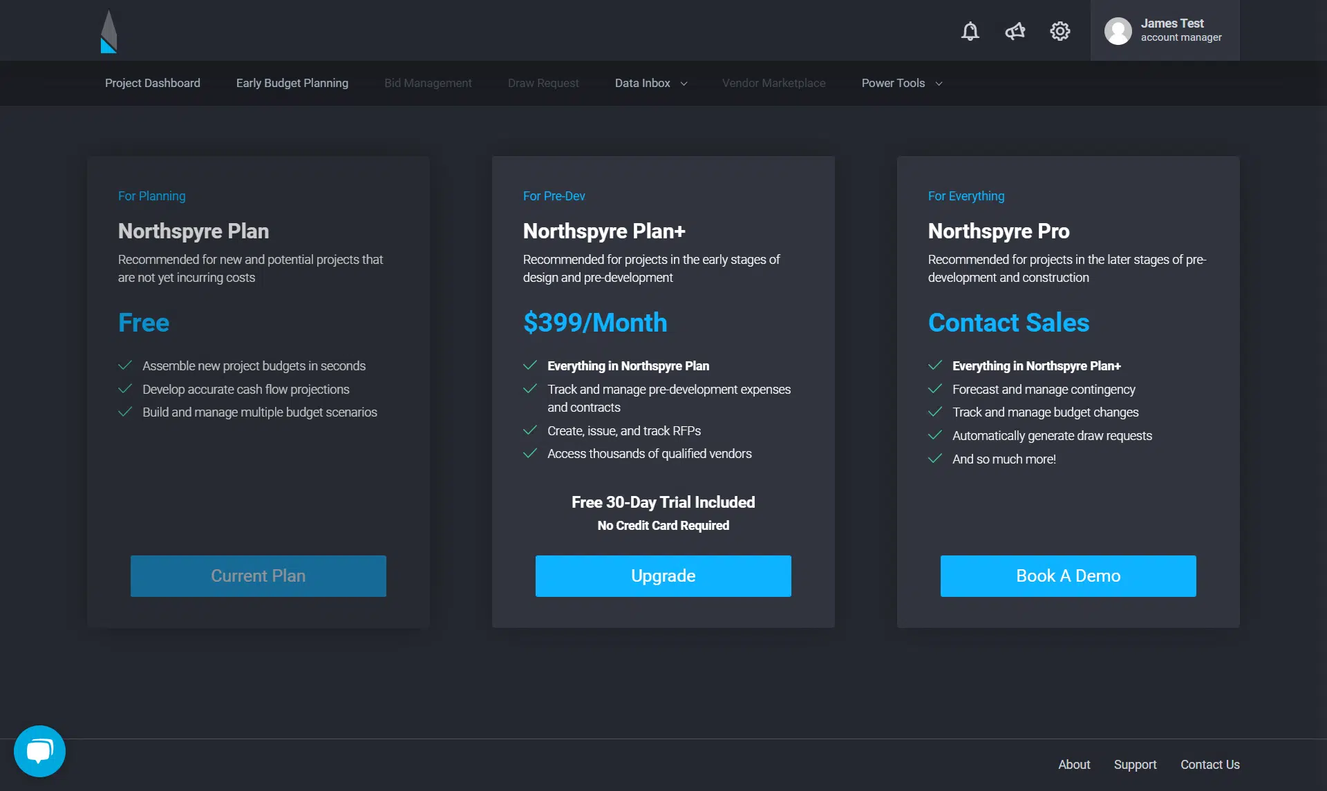Click the For Everything label
1327x791 pixels.
coord(966,196)
